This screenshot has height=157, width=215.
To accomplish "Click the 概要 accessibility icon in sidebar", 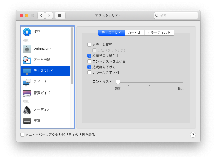I will (27, 32).
